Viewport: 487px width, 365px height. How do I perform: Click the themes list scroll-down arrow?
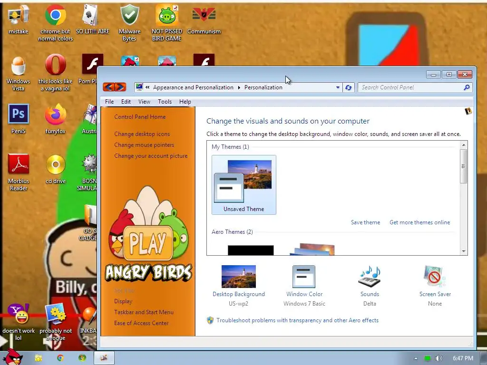[x=463, y=251]
